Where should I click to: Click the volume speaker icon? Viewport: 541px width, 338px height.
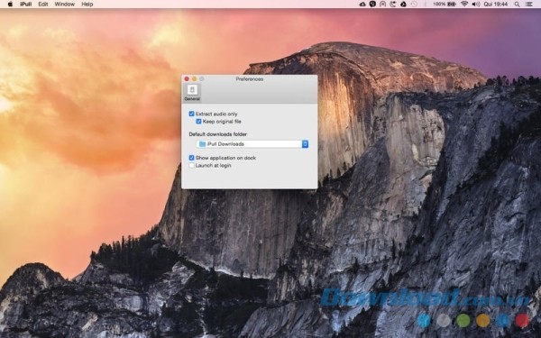point(476,5)
